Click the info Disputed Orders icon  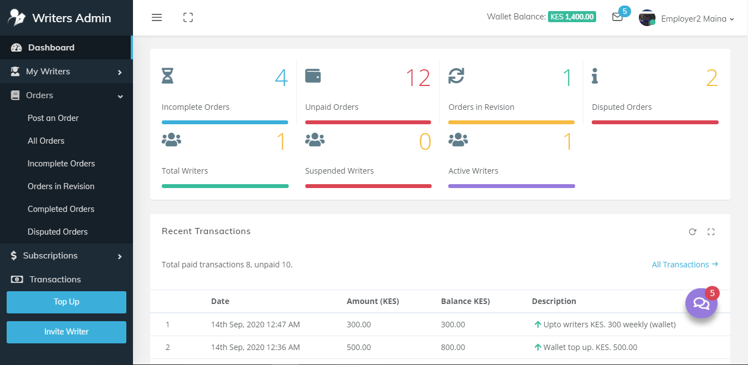click(595, 76)
